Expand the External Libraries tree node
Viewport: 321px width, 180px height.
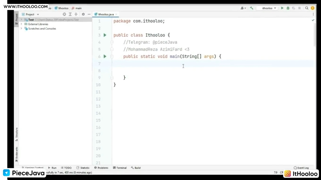coord(21,24)
